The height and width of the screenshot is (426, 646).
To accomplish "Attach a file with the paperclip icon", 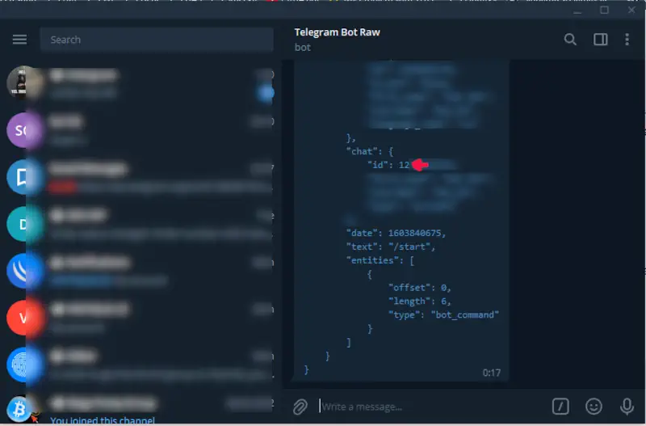I will pyautogui.click(x=300, y=407).
